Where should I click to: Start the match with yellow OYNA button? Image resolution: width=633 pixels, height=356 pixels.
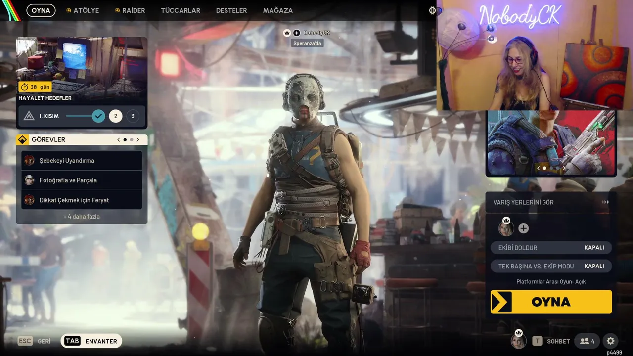[551, 302]
